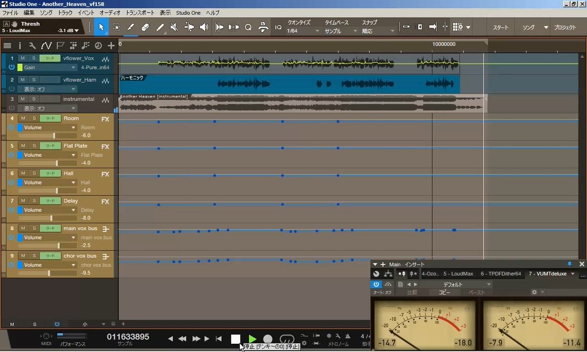This screenshot has height=352, width=587.
Task: Select the Eraser tool
Action: [145, 27]
